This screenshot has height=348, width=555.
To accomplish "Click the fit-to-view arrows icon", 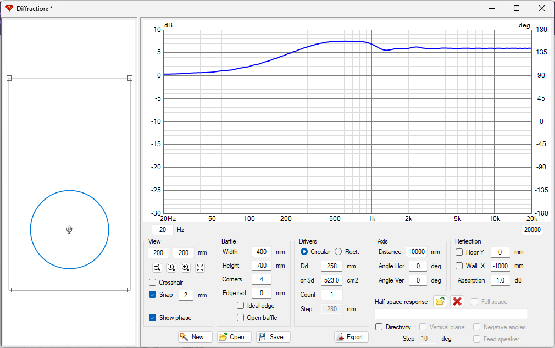I will tap(200, 268).
